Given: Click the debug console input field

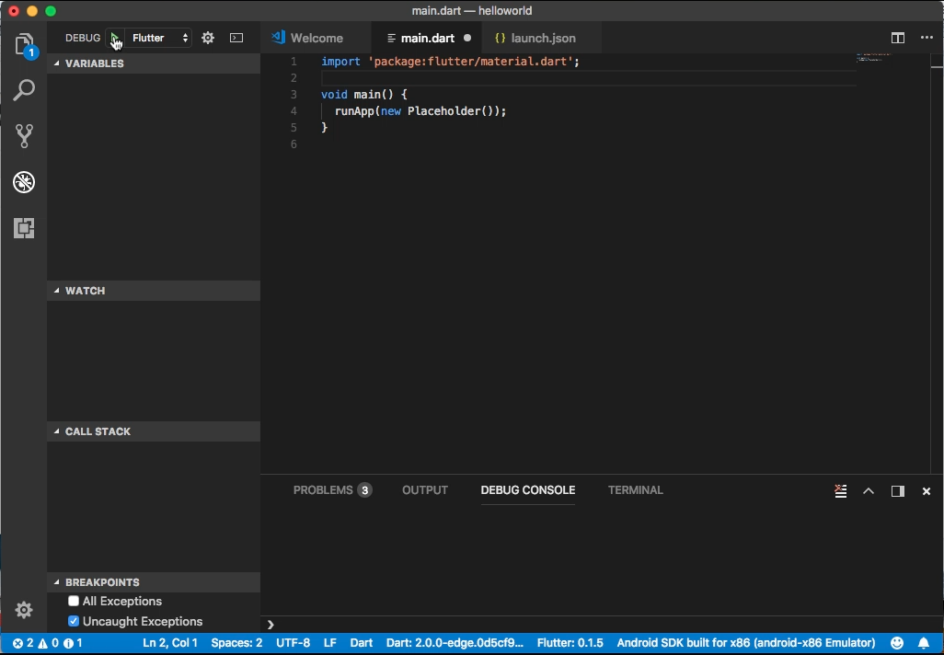Looking at the screenshot, I should (x=602, y=625).
